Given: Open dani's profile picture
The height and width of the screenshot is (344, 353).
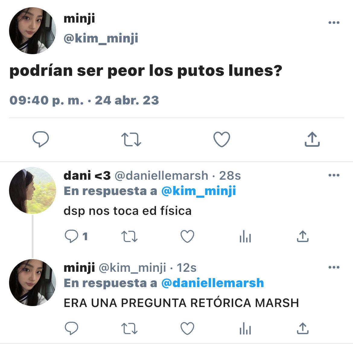Looking at the screenshot, I should 32,191.
